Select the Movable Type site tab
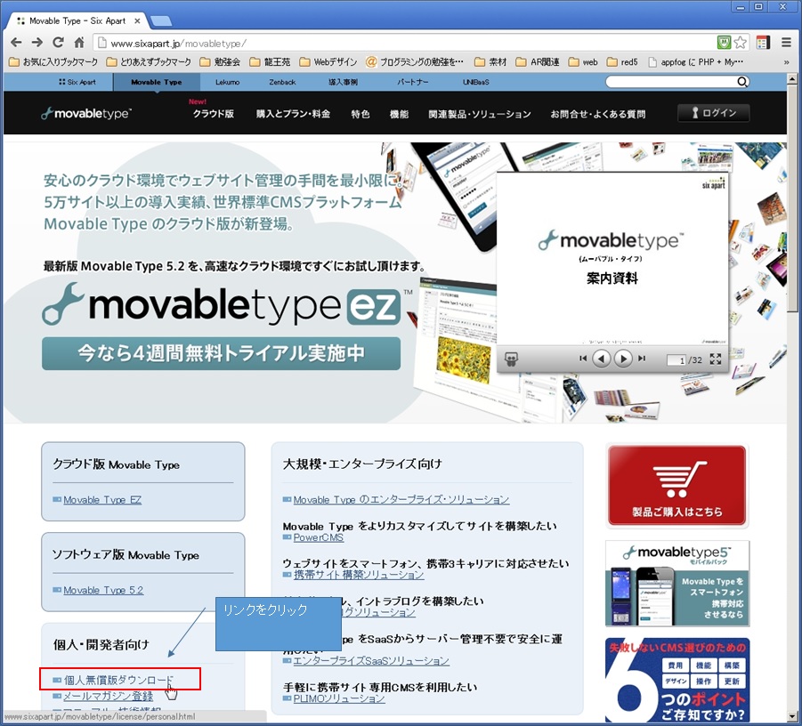This screenshot has width=802, height=726. (157, 82)
